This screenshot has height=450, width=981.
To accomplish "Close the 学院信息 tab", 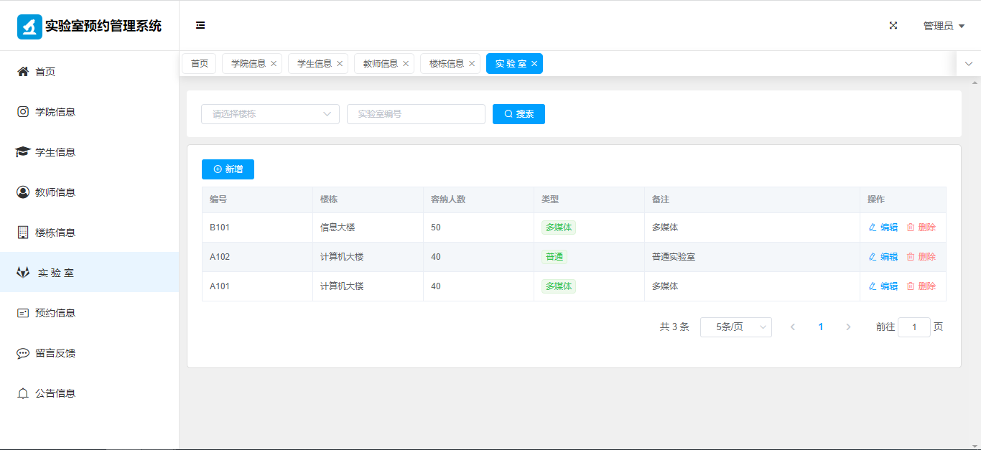I will tap(274, 64).
